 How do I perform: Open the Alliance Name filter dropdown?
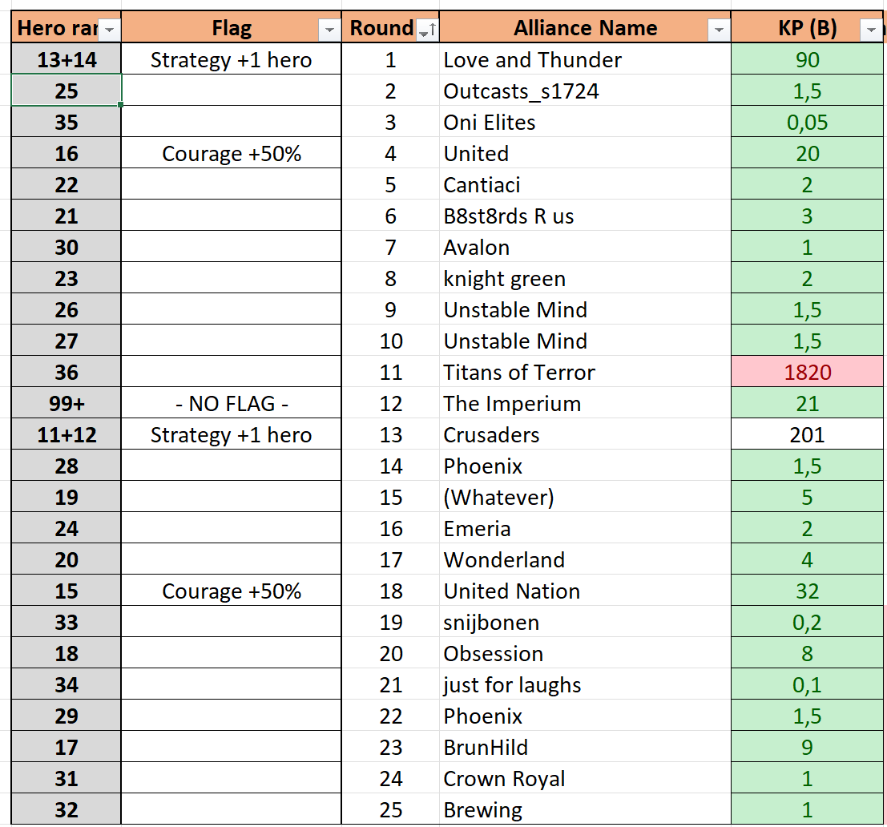tap(719, 30)
